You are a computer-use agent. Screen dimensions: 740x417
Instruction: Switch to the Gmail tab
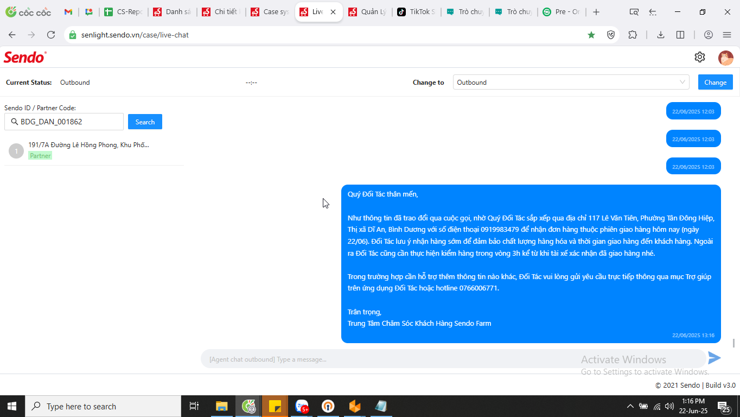point(68,12)
